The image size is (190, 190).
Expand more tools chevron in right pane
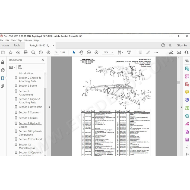coord(187,148)
